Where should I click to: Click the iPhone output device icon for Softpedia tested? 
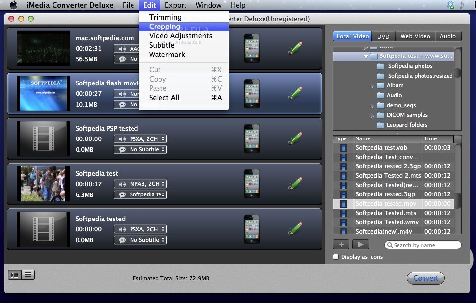tap(252, 229)
